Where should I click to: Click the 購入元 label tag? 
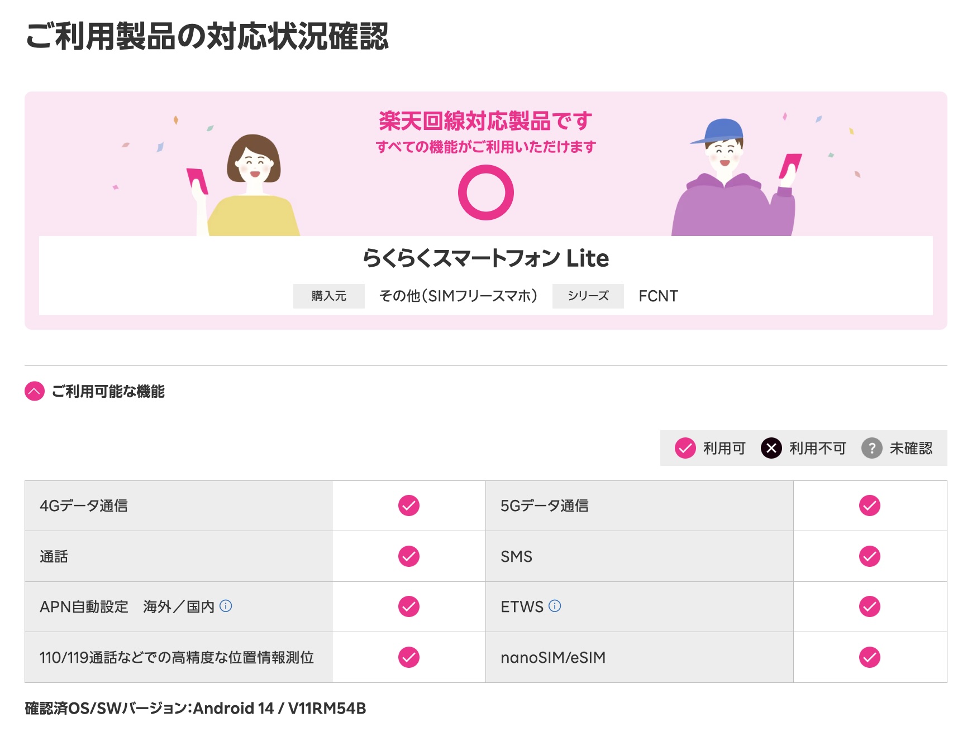tap(329, 296)
